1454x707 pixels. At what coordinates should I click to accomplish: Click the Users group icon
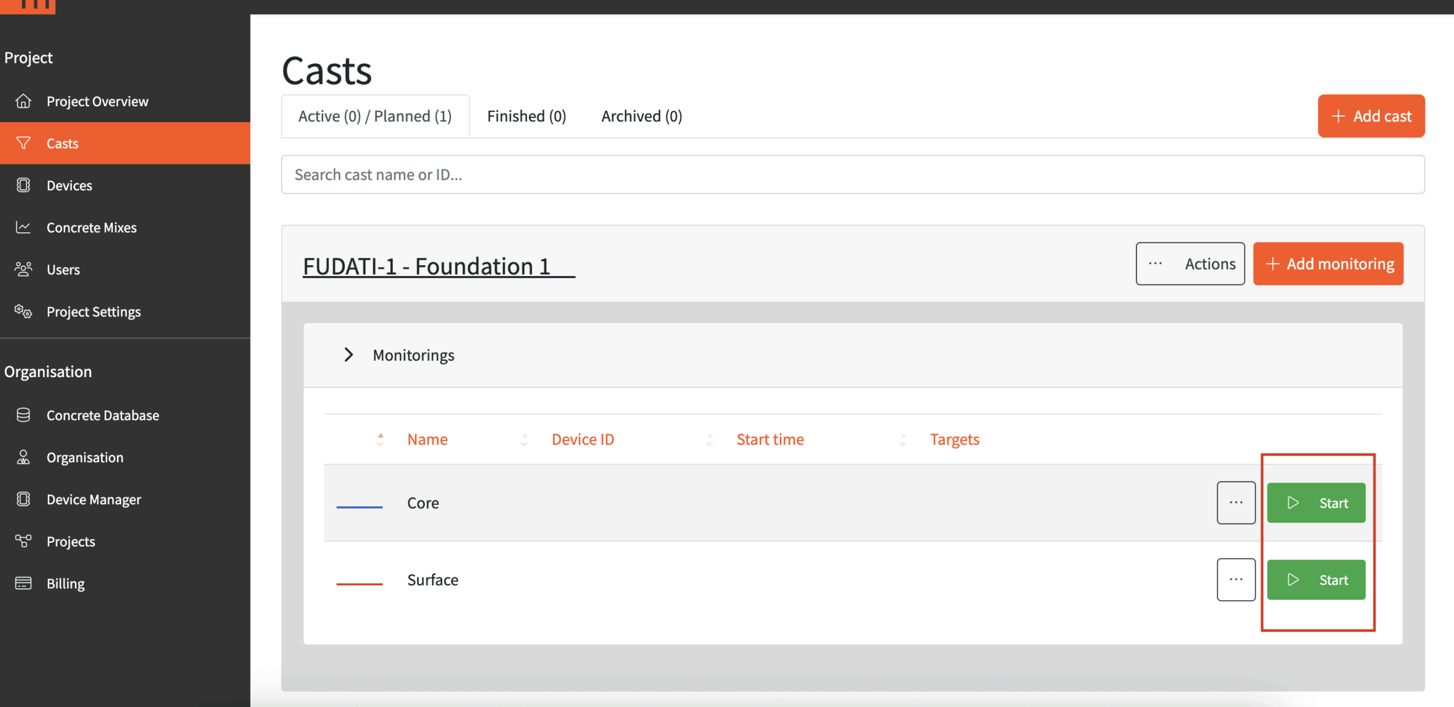pyautogui.click(x=23, y=269)
